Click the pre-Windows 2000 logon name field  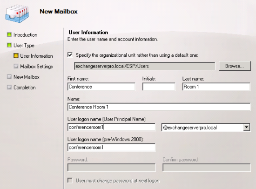click(111, 148)
